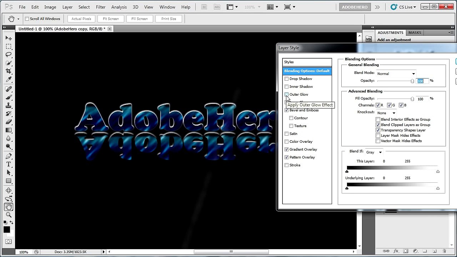Open the Filter menu
457x257 pixels.
point(101,7)
